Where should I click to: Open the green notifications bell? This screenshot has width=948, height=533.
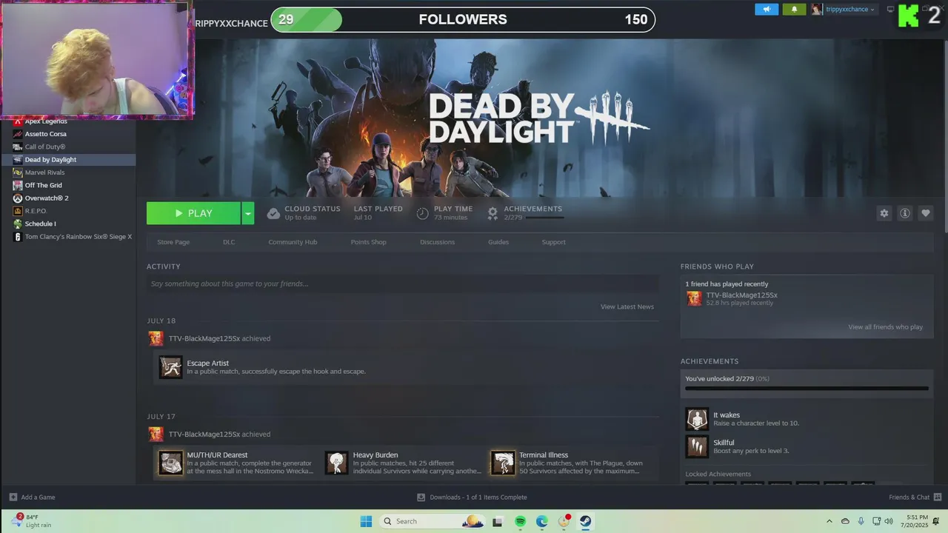click(x=794, y=9)
